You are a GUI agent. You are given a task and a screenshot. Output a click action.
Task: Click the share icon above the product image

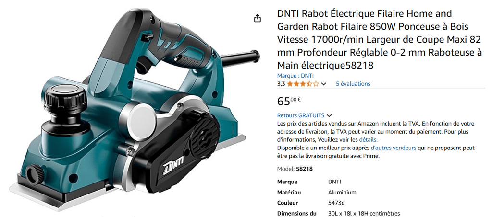pos(258,19)
